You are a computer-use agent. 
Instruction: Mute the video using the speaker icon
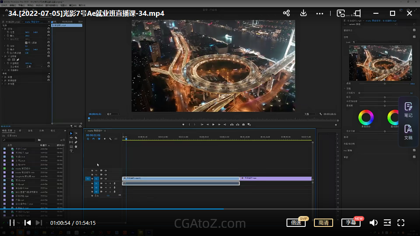coord(373,223)
